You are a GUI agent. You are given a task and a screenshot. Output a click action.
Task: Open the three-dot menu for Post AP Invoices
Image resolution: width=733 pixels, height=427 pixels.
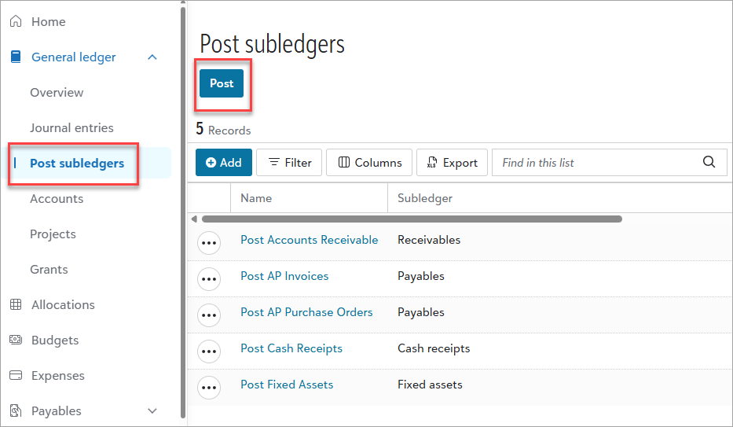point(208,278)
